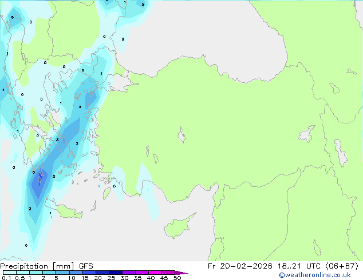Click the legend label '0.1'
Viewport: 363px width, 280px height.
coord(6,278)
